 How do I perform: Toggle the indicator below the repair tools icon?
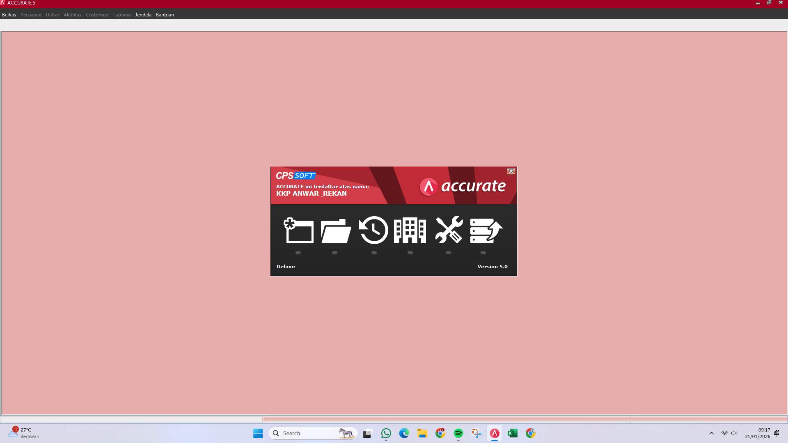448,253
